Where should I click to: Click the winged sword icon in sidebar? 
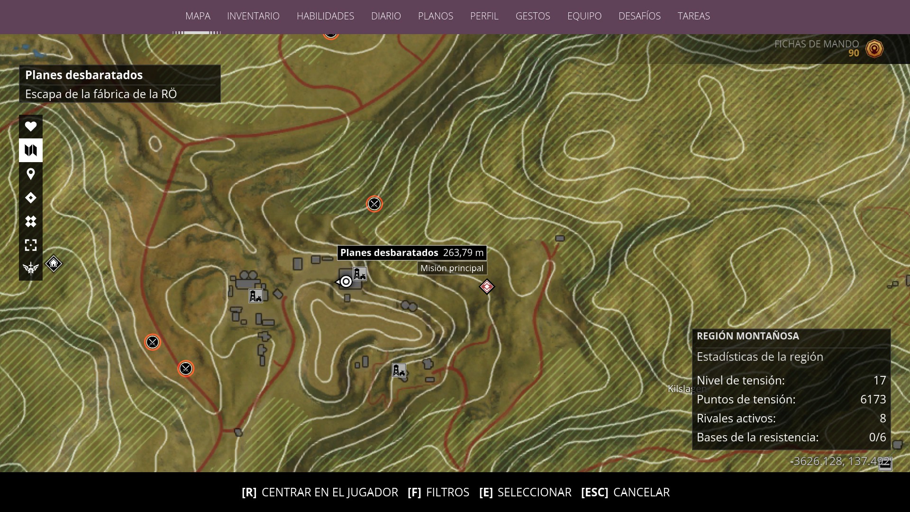coord(31,268)
